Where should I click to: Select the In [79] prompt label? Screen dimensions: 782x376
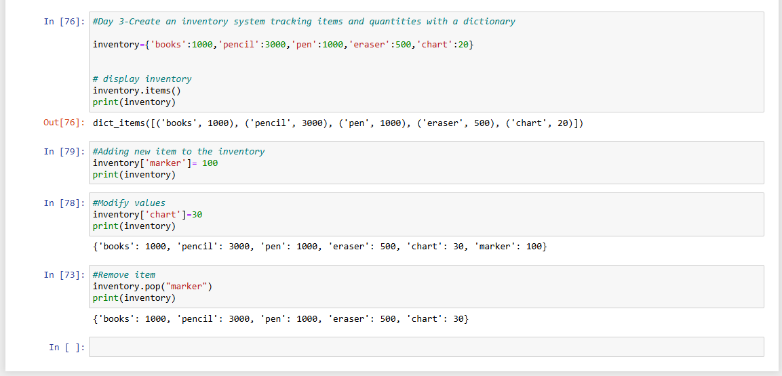click(64, 151)
